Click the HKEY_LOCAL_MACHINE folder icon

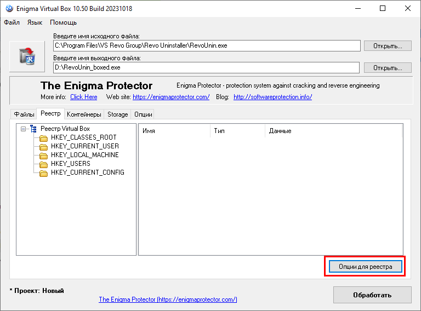(43, 155)
